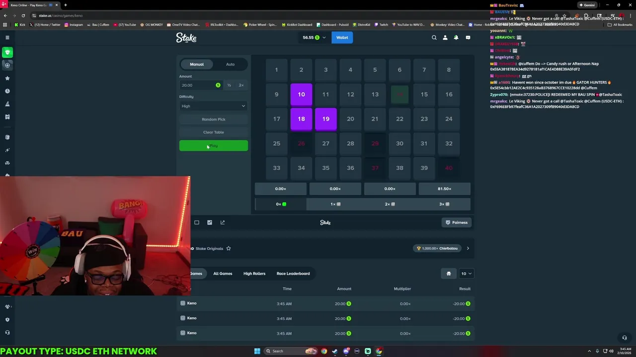The width and height of the screenshot is (636, 357).
Task: Open the user profile icon in header
Action: click(445, 38)
